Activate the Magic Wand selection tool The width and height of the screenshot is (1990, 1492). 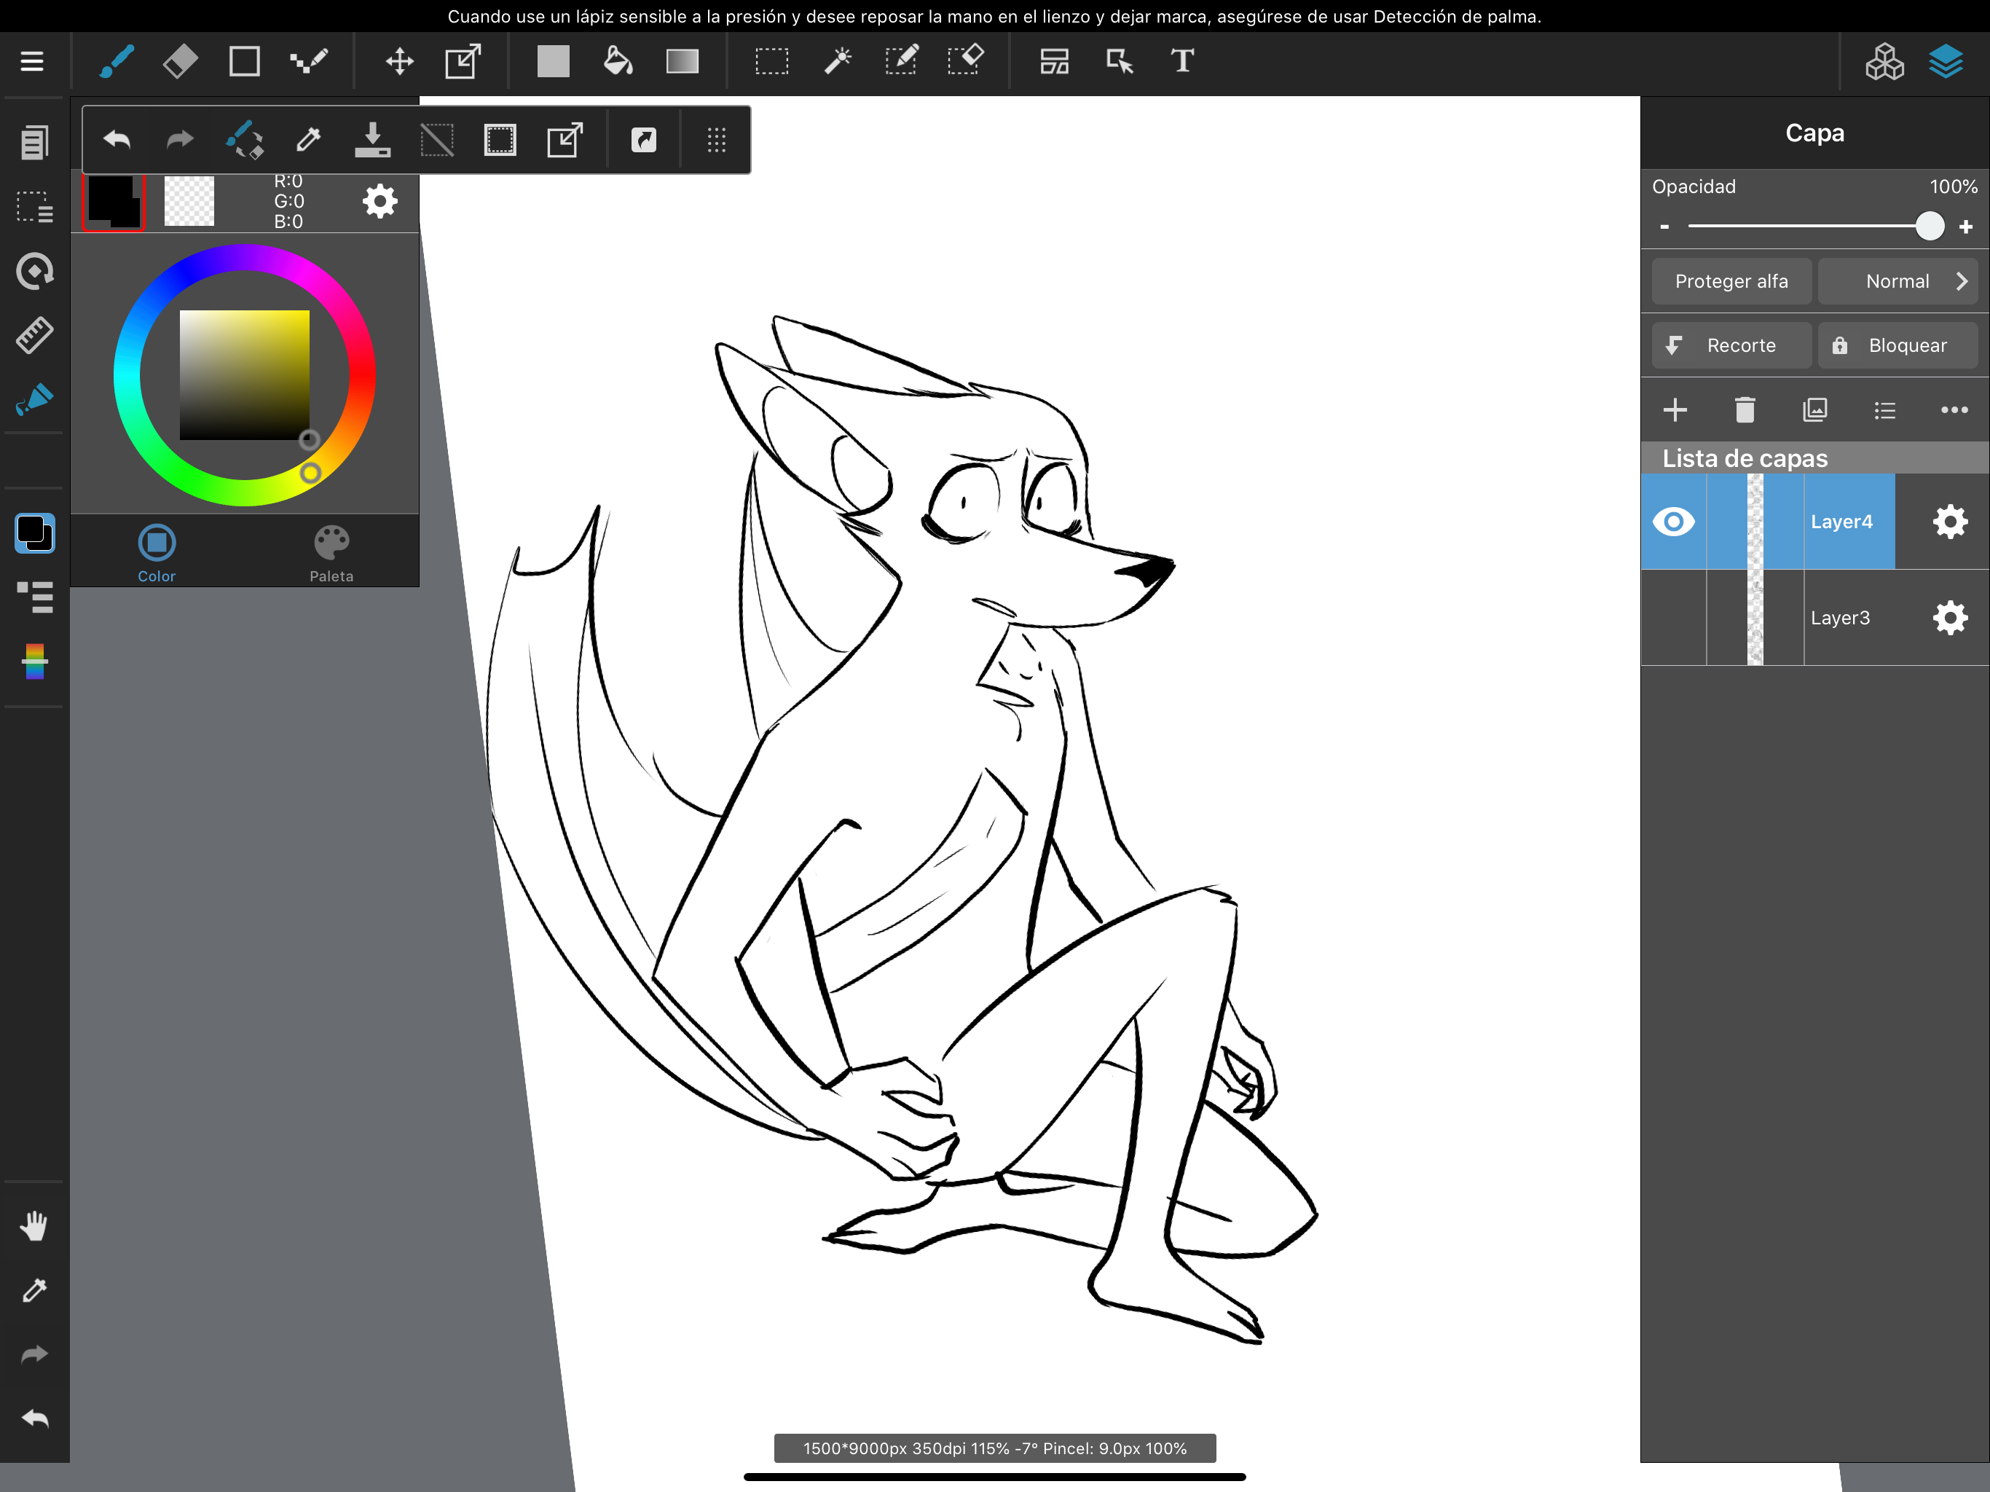tap(837, 61)
